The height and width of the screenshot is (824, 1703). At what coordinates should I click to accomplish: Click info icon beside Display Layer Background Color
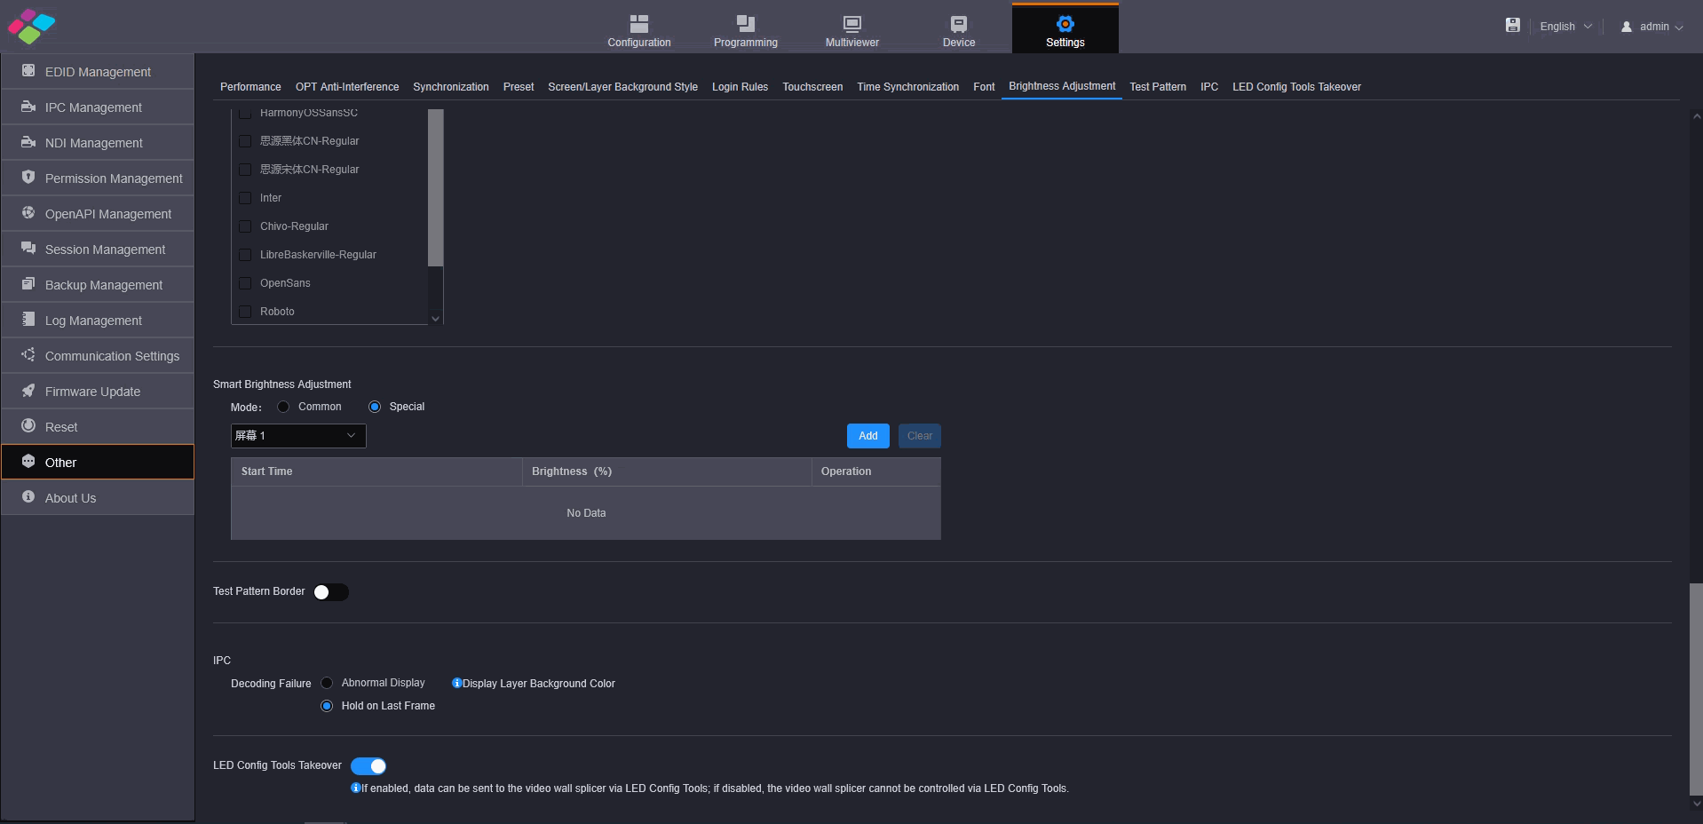456,683
